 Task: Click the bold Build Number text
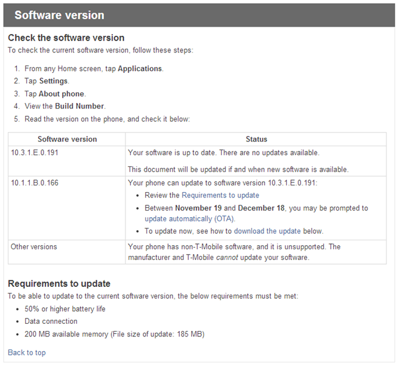[x=79, y=106]
